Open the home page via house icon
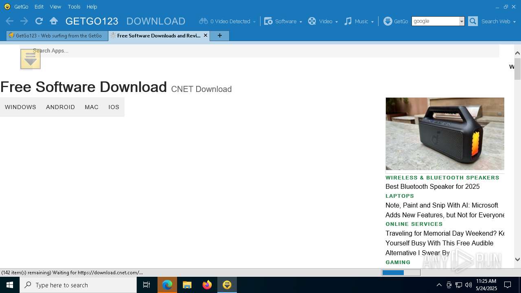The height and width of the screenshot is (293, 521). [x=54, y=21]
